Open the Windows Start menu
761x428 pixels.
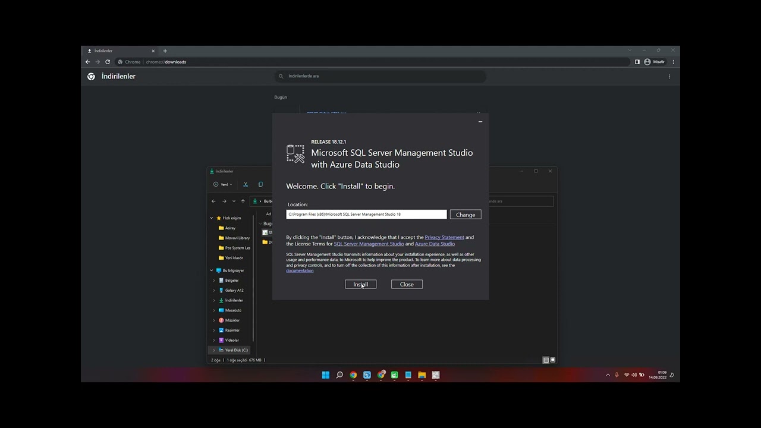(x=325, y=375)
